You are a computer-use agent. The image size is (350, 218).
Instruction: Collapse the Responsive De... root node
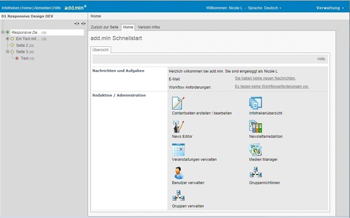pos(3,32)
